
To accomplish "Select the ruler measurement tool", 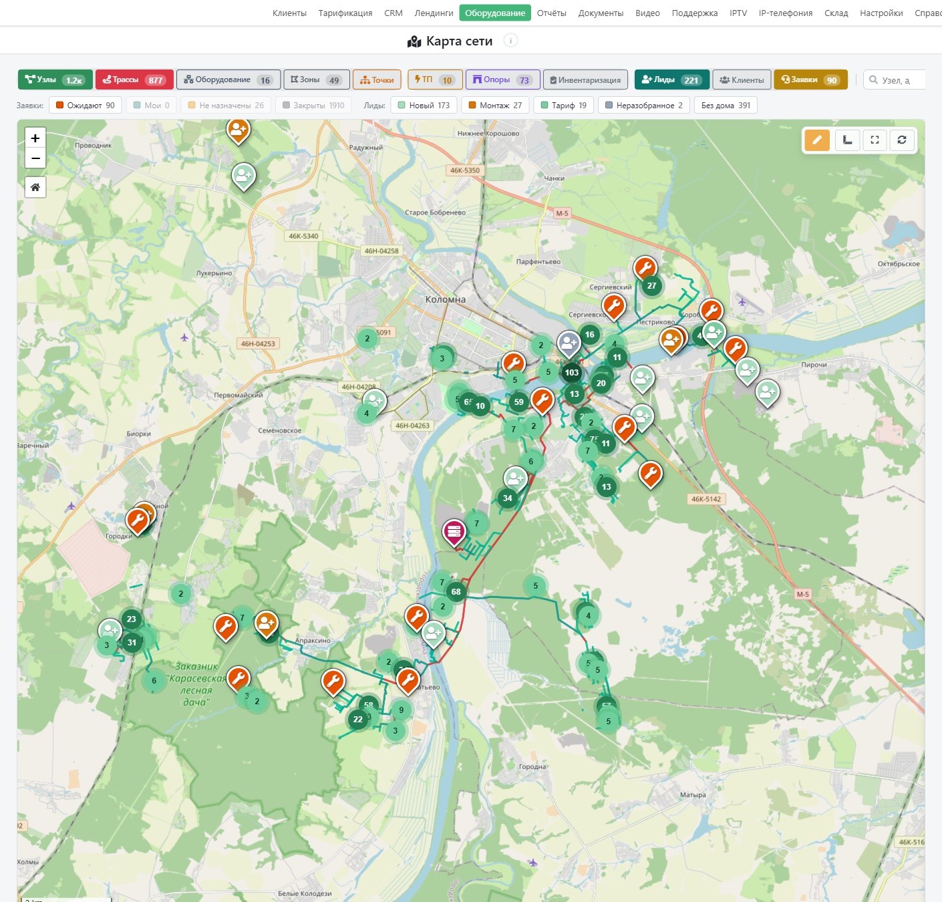I will (x=847, y=140).
